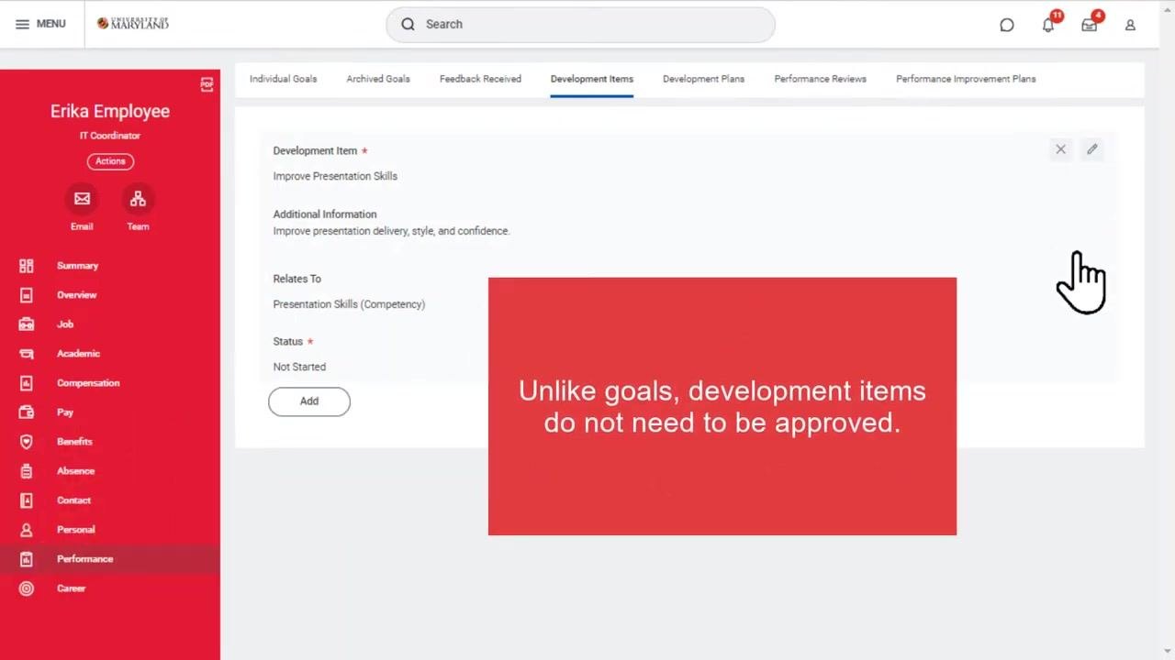Export the profile with the PDF icon
The image size is (1175, 660).
[x=207, y=84]
